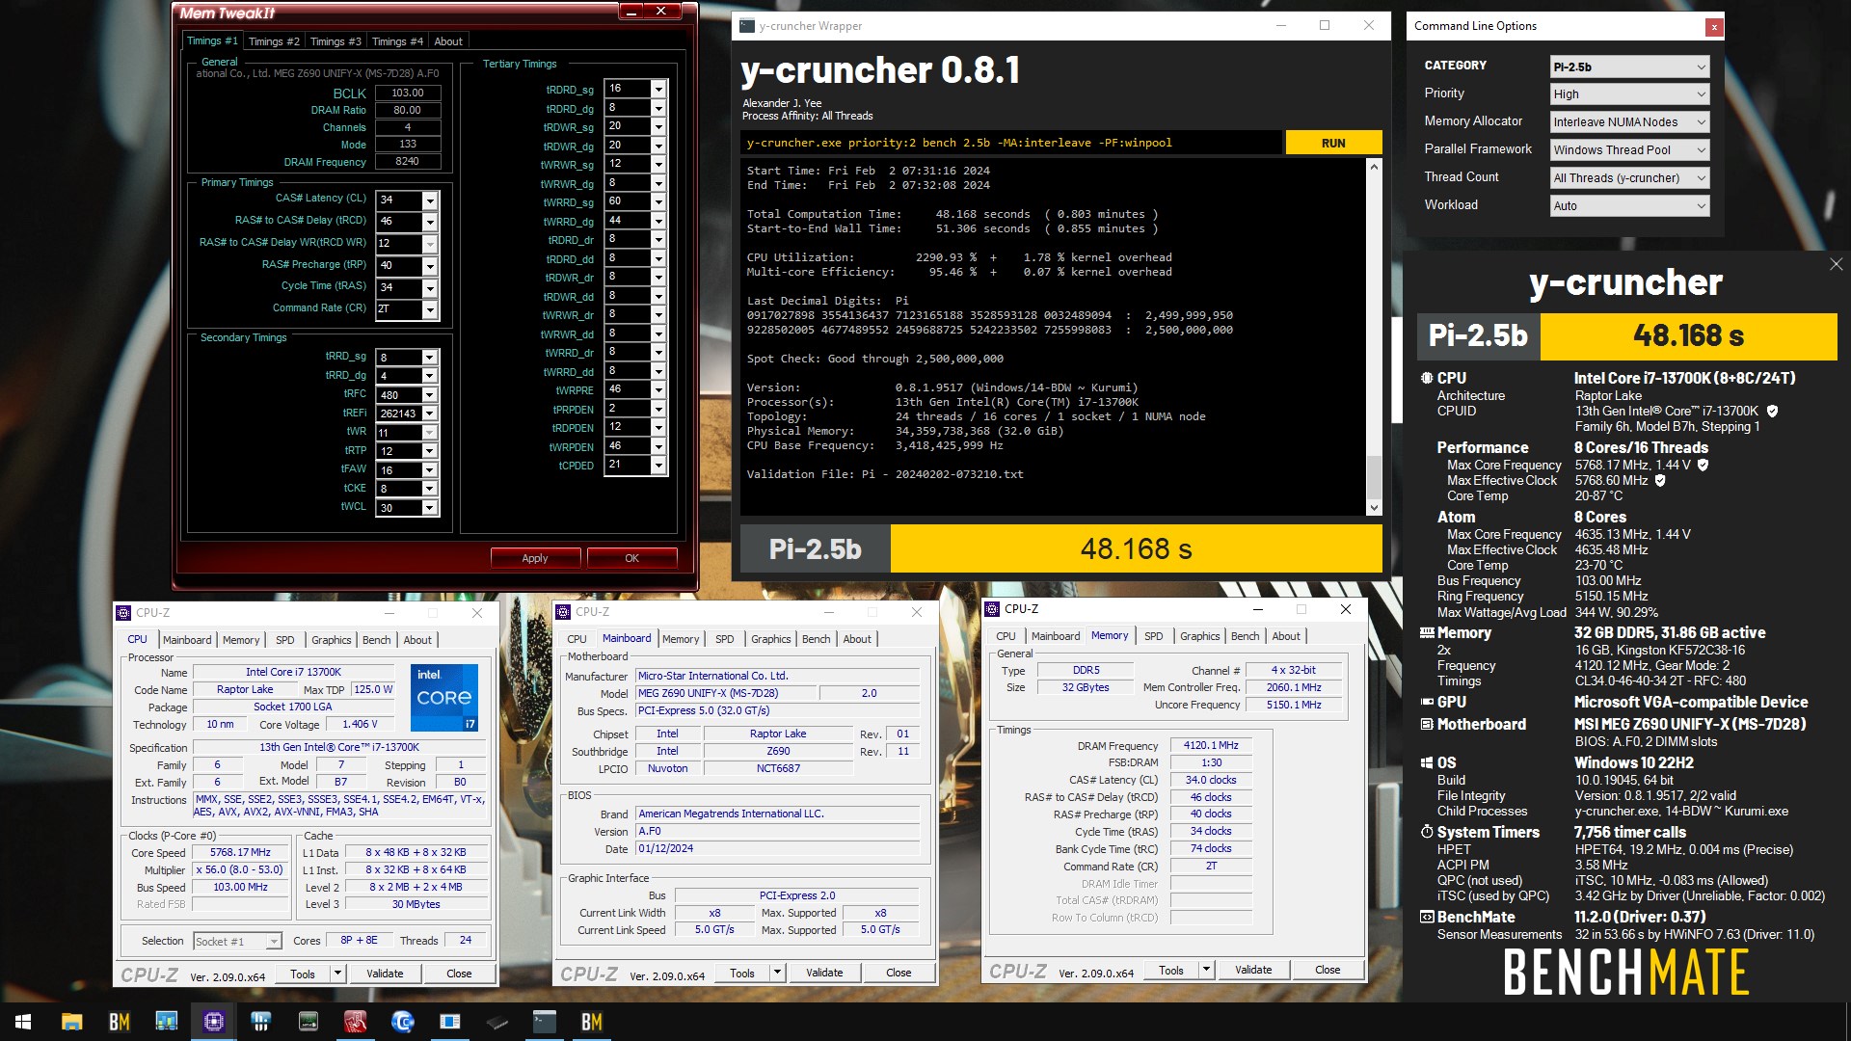1851x1041 pixels.
Task: Switch to Timings #2 tab in MemTweakIt
Action: [x=274, y=41]
